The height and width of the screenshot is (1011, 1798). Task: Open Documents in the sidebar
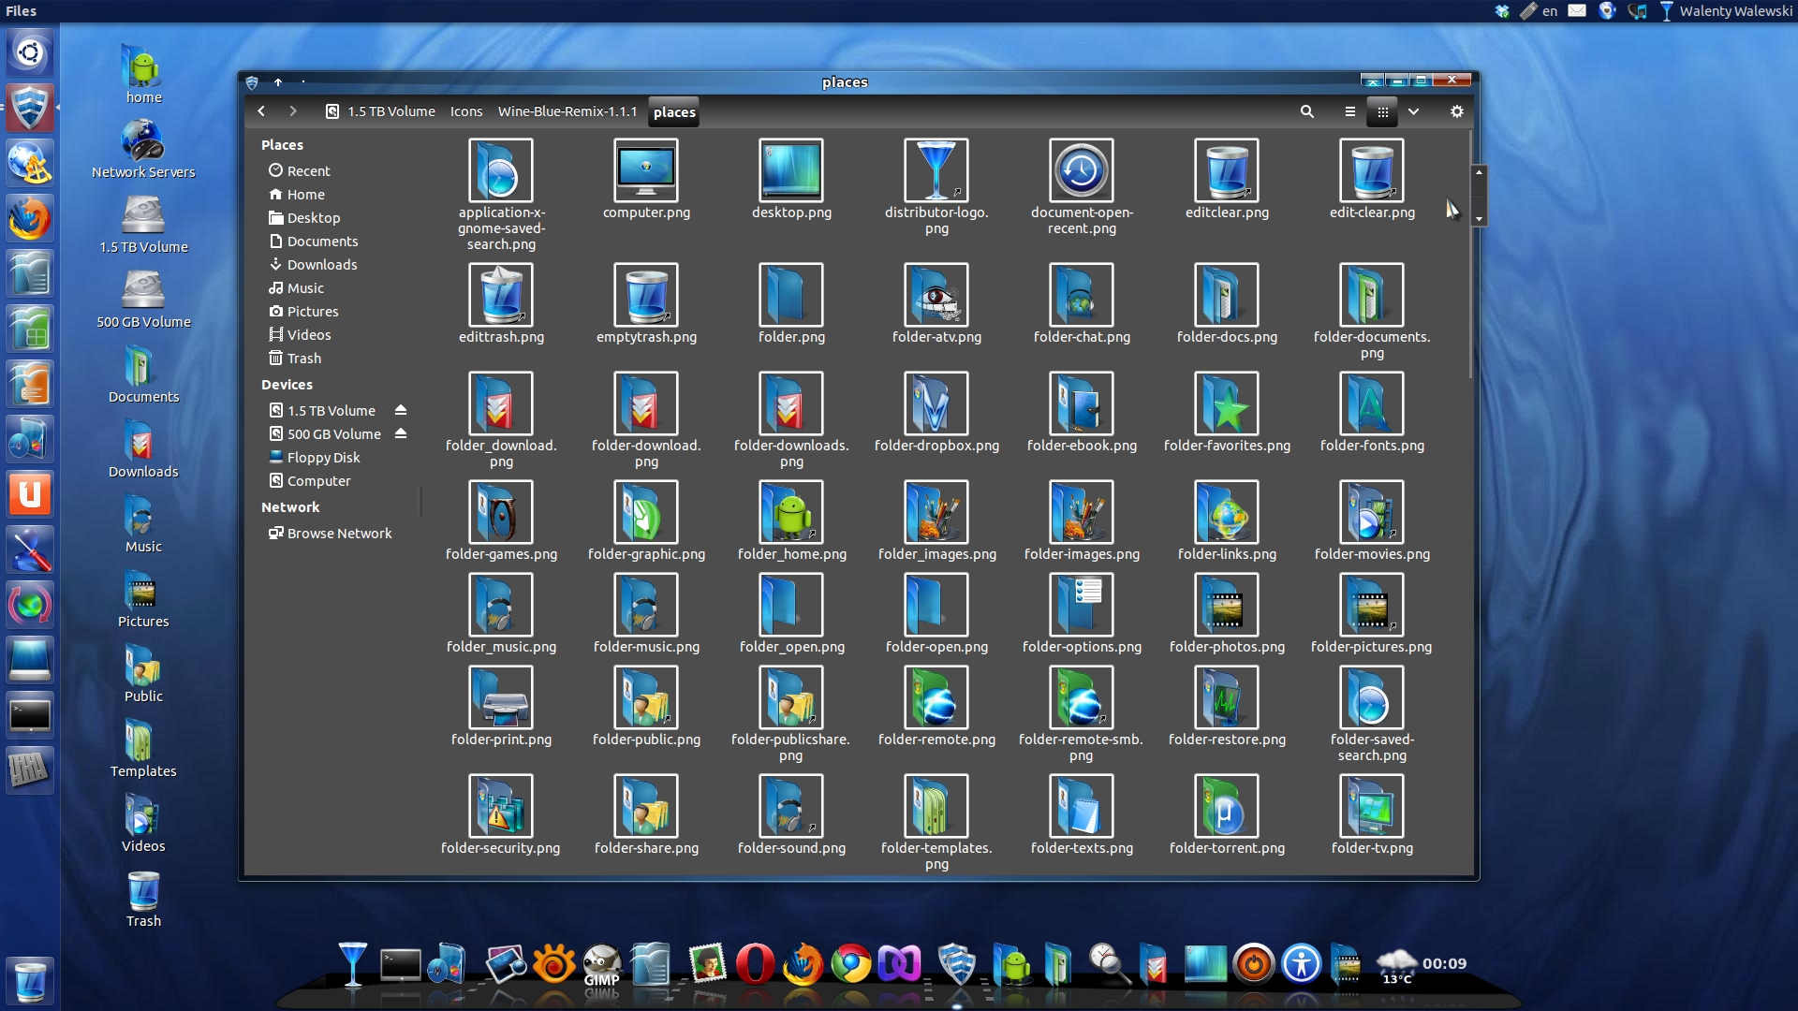pos(314,242)
